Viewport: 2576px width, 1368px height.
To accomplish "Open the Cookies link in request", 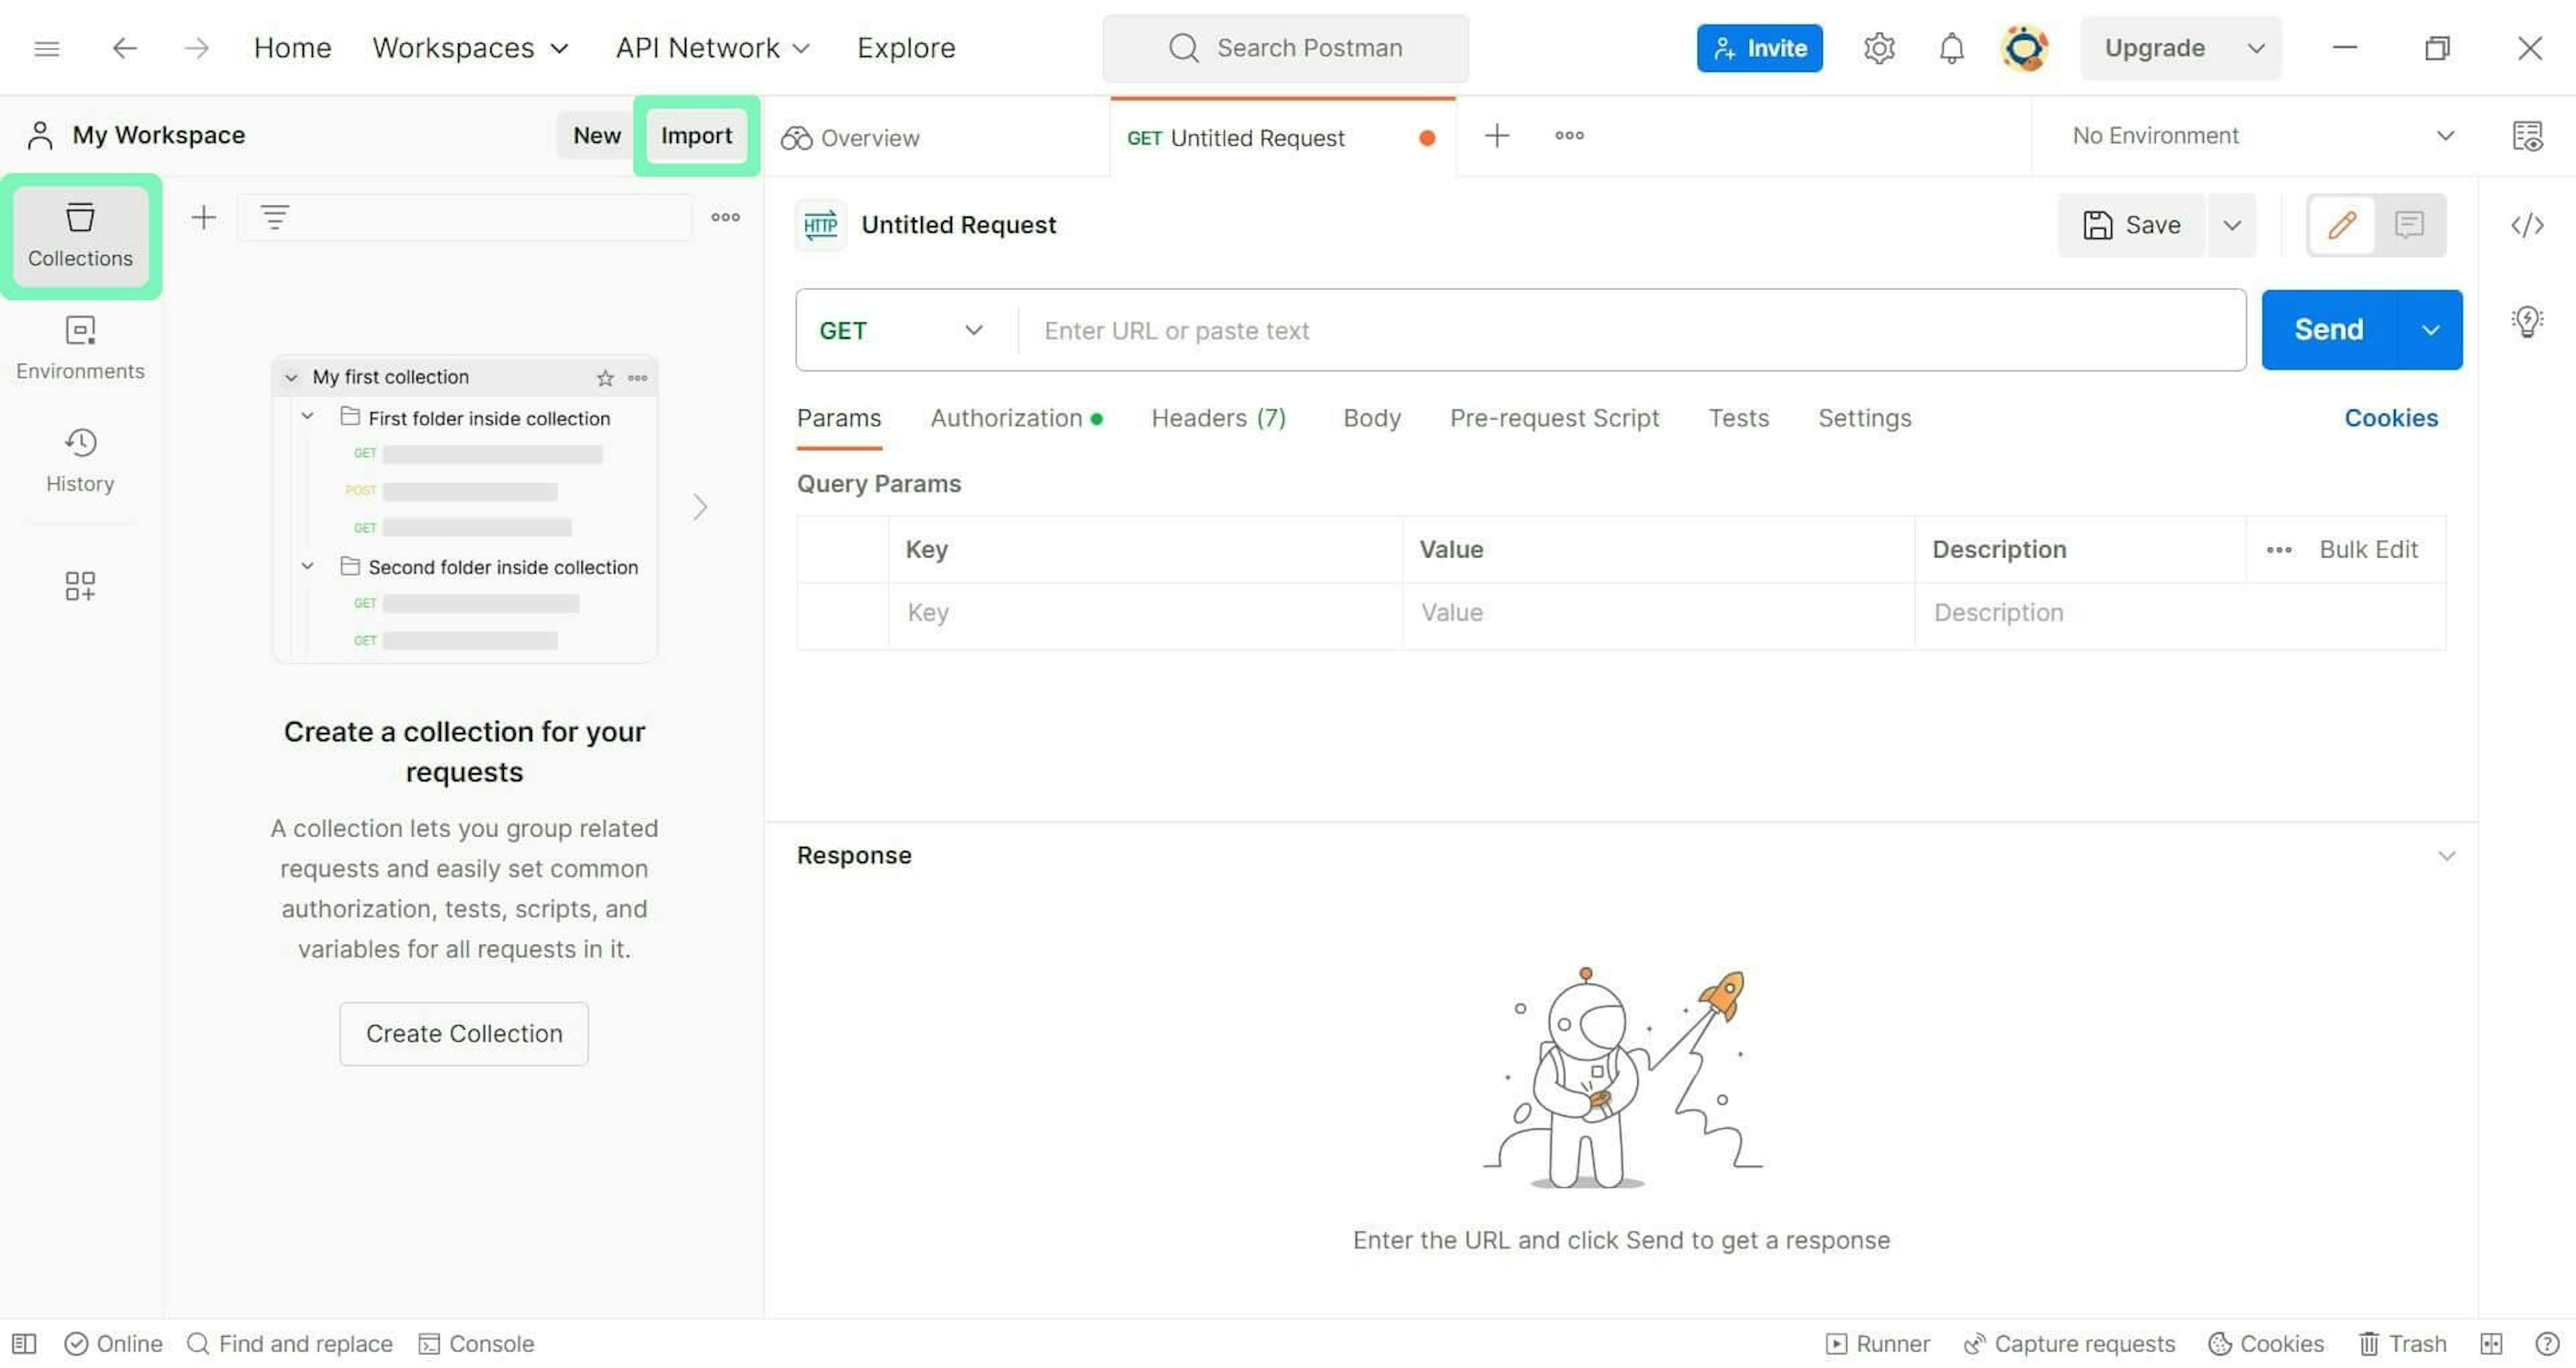I will point(2391,418).
